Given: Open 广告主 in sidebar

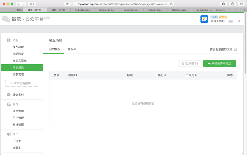Looking at the screenshot, I should 17,141.
